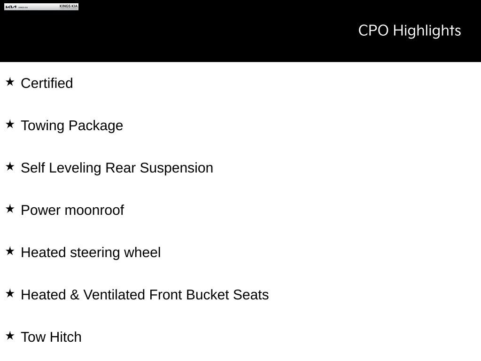Click the word Seats in the bucket seats line
Image resolution: width=481 pixels, height=361 pixels.
point(251,295)
